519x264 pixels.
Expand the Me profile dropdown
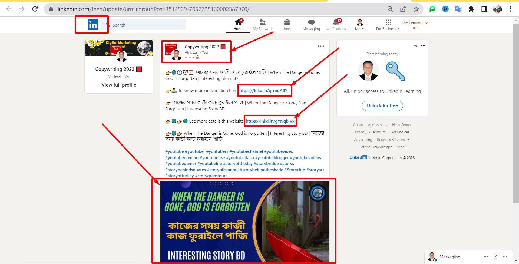coord(360,25)
